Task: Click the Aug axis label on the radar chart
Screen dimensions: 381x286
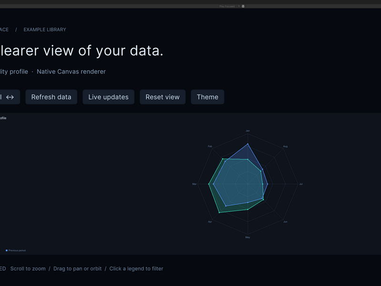Action: pos(285,146)
